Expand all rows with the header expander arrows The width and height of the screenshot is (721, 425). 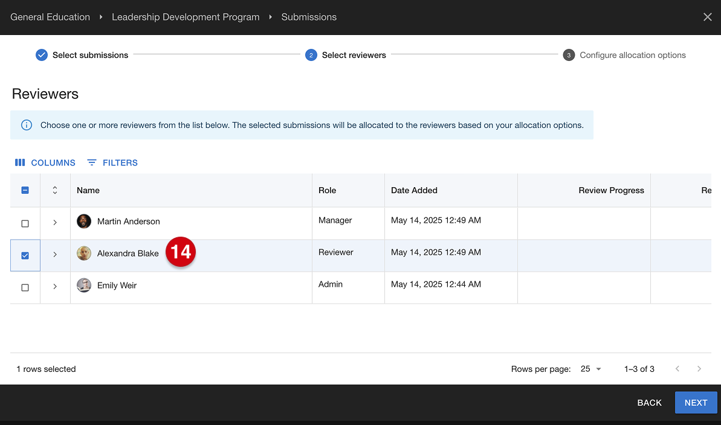pyautogui.click(x=55, y=190)
